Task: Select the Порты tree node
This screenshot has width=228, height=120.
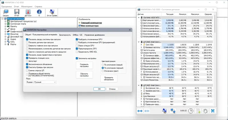Action: [x=13, y=44]
